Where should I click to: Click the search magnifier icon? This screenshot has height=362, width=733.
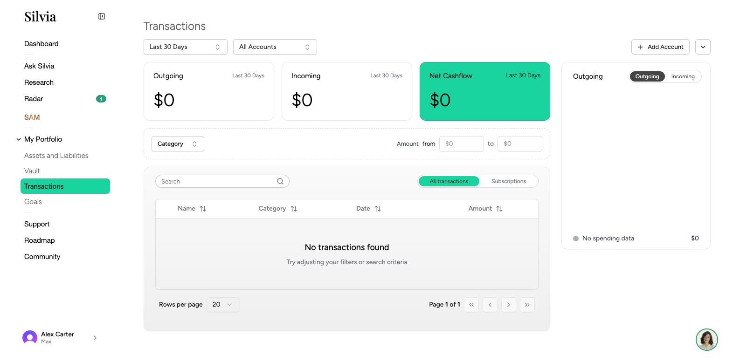pyautogui.click(x=280, y=181)
